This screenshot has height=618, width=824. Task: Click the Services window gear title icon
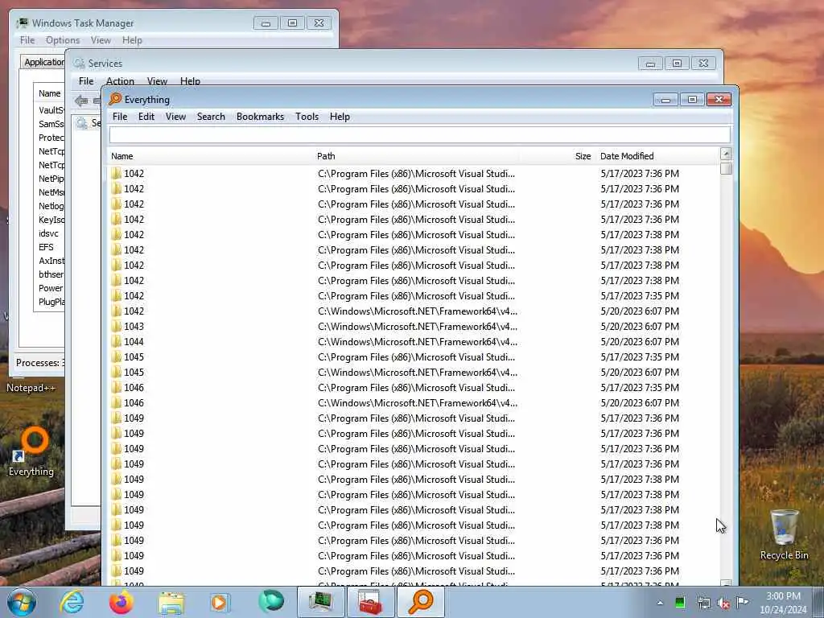80,63
